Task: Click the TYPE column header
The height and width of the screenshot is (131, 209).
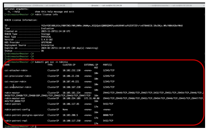Action: pyautogui.click(x=50, y=65)
